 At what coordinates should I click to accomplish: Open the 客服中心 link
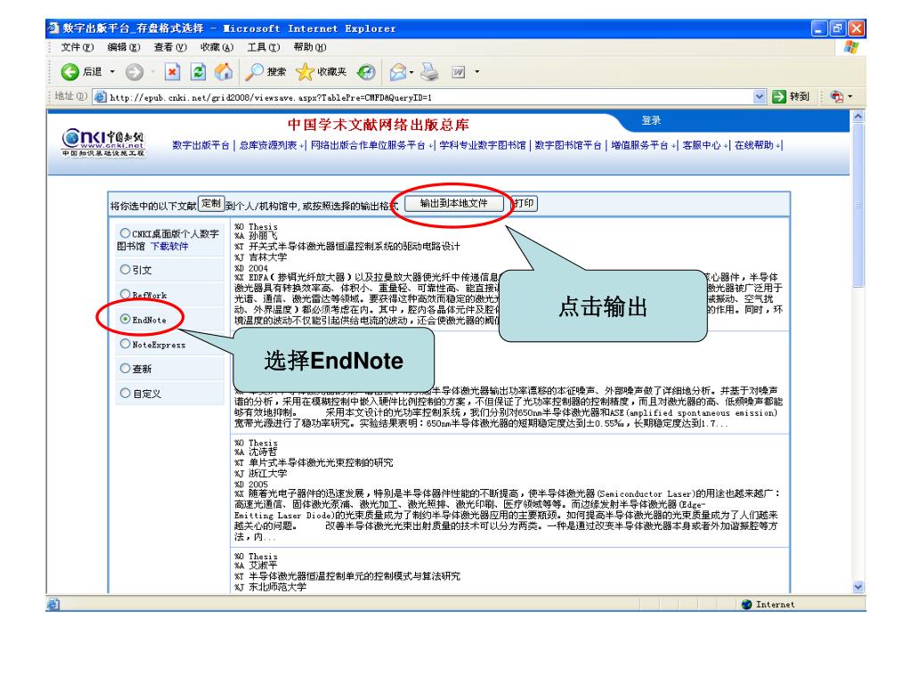click(702, 145)
